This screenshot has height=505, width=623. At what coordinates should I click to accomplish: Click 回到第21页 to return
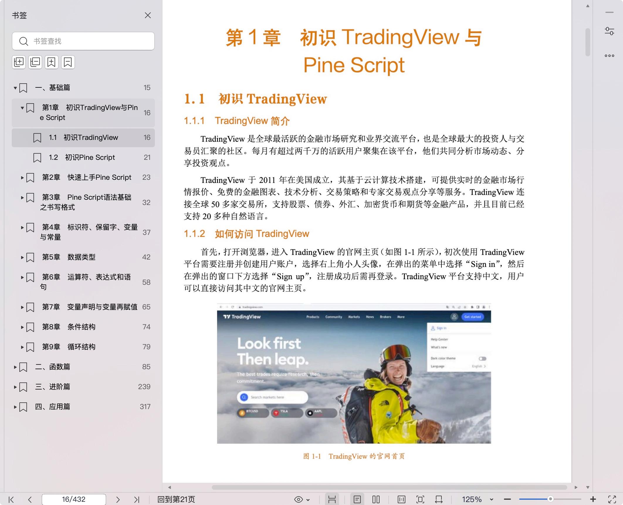point(176,499)
